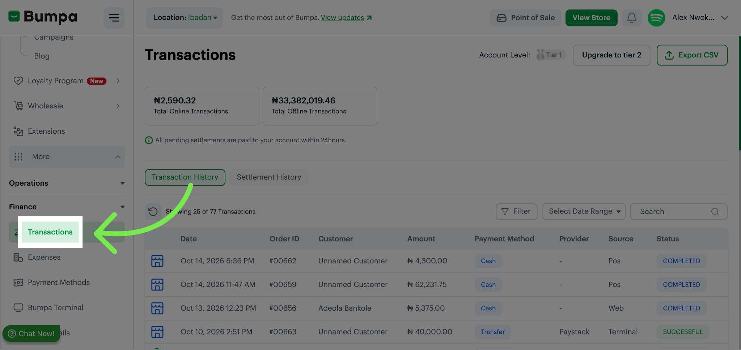Viewport: 741px width, 350px height.
Task: Collapse the More section
Action: 67,157
